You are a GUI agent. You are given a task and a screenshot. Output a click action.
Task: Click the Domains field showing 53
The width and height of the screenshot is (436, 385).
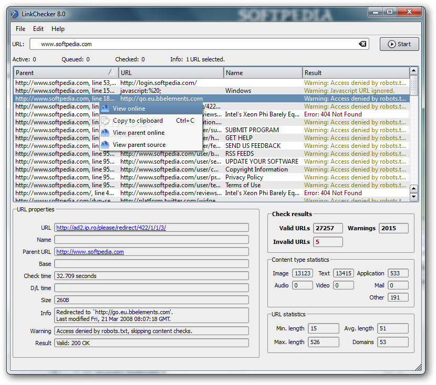(x=393, y=342)
